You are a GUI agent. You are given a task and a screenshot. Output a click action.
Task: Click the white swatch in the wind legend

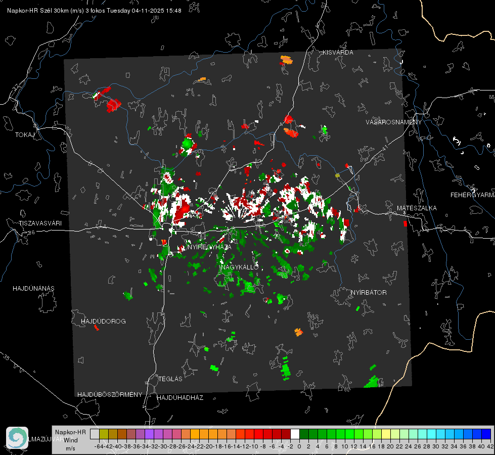pyautogui.click(x=295, y=434)
